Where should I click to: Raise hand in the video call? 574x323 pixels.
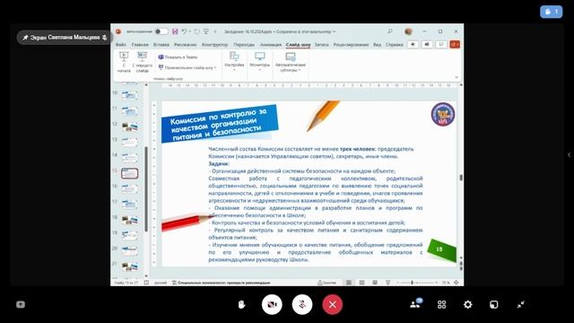[241, 304]
